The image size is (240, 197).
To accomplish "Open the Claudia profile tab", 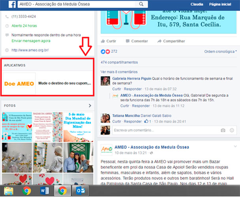I will (197, 4).
